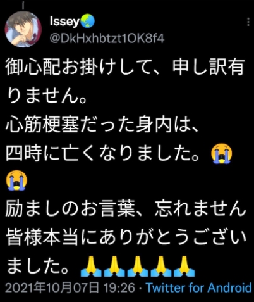This screenshot has width=254, height=302.
Task: Click the second praying hands emoji
Action: 114,266
